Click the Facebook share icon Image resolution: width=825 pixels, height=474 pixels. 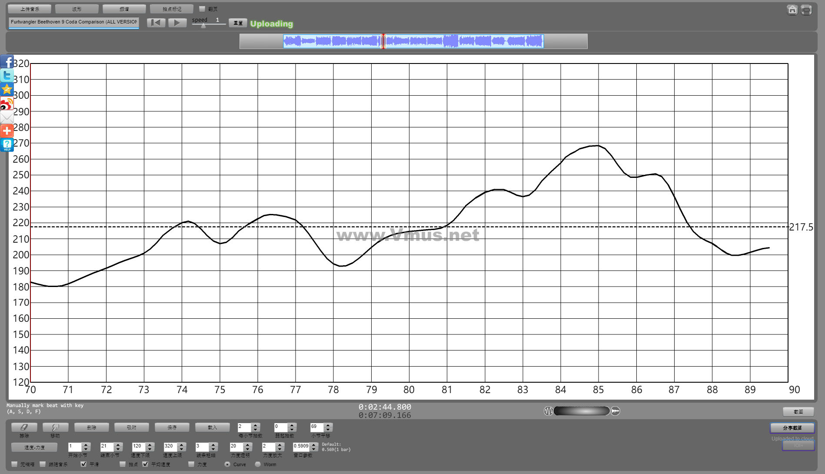click(x=7, y=62)
